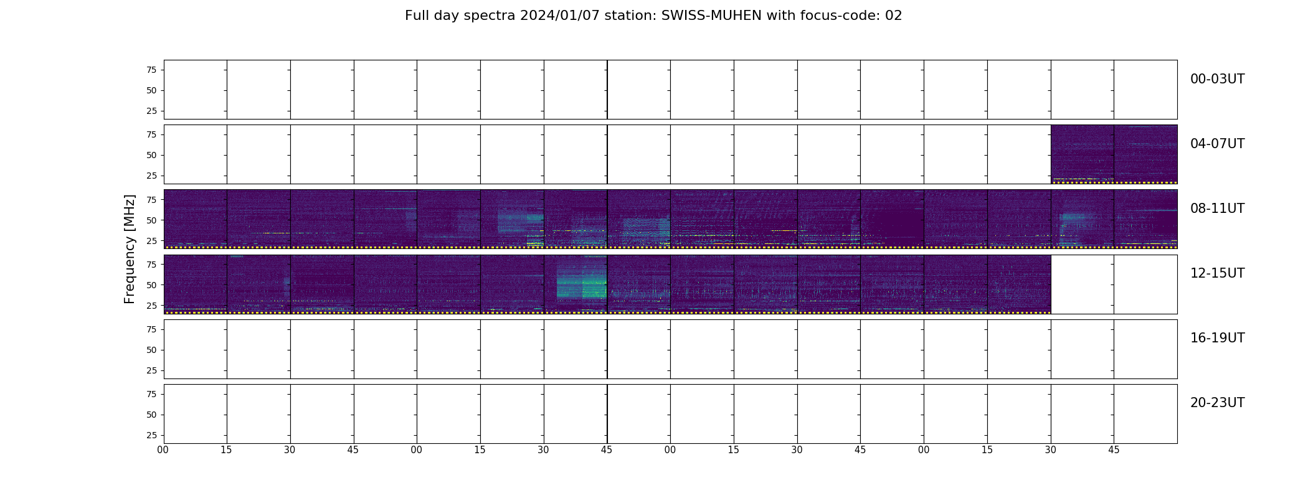
Task: Click the 75 MHz tick of the 12-15UT row
Action: pyautogui.click(x=151, y=264)
